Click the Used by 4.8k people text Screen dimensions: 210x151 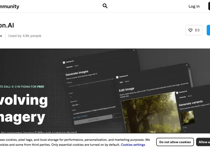click(25, 36)
